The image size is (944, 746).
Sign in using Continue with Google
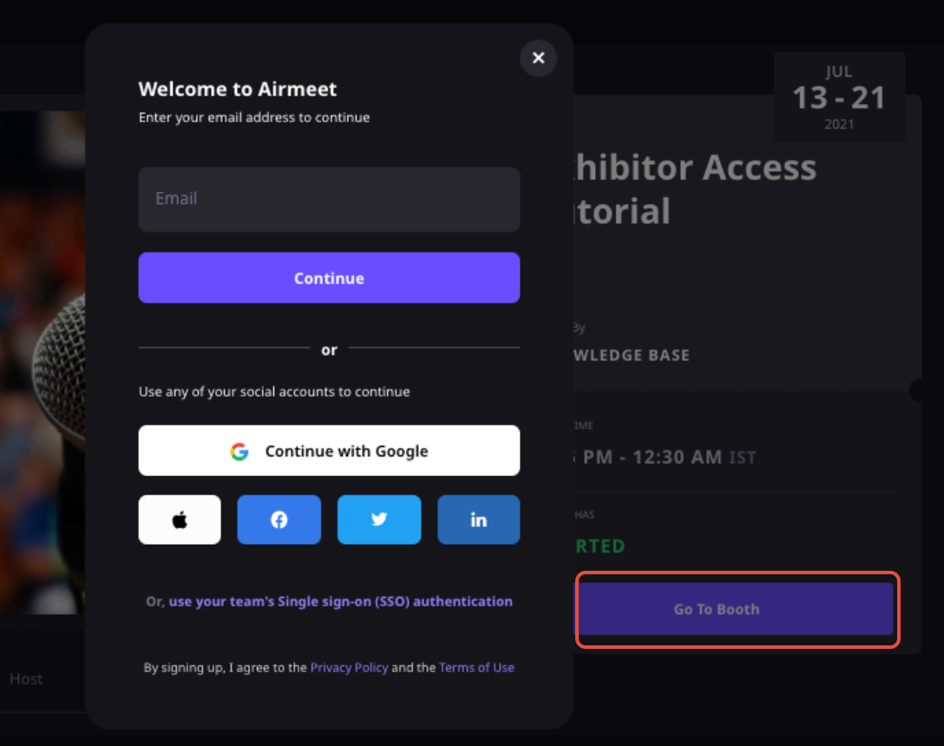[330, 450]
